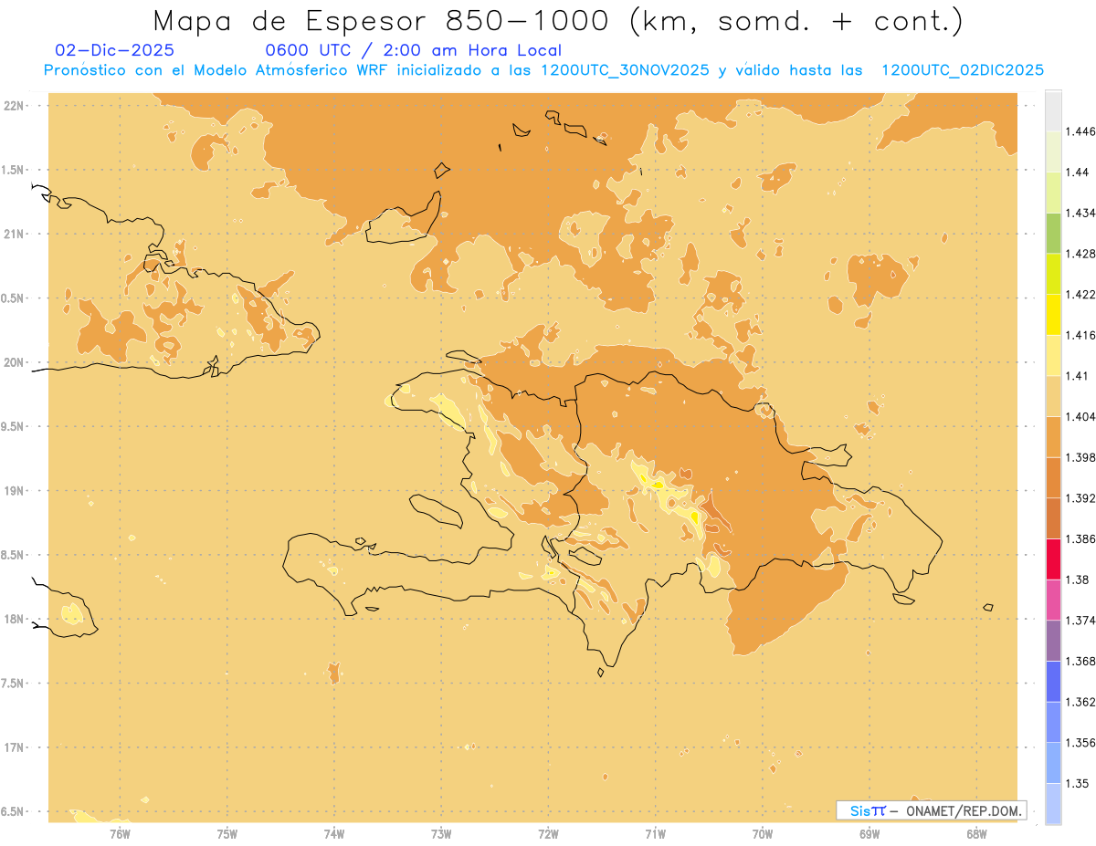Viewport: 1096px width, 846px height.
Task: Click the colorbar value 1.404
Action: pos(1080,416)
